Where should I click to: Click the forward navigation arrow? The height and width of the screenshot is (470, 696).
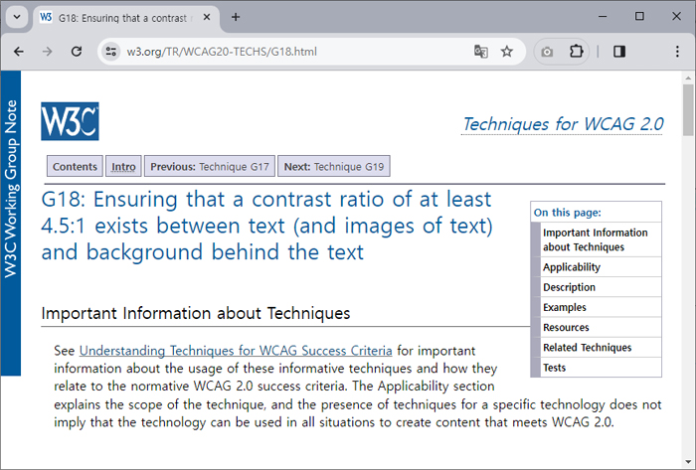pos(47,52)
